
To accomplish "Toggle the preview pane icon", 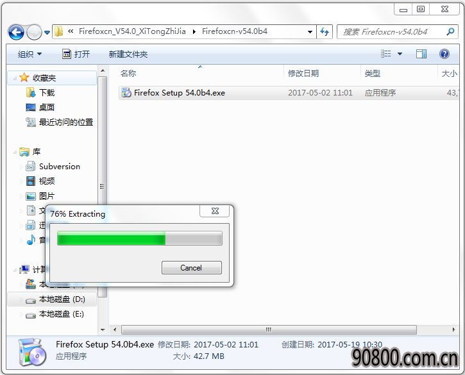I will point(421,54).
